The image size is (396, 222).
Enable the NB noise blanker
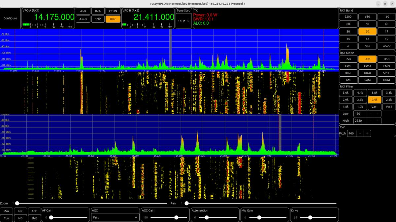pyautogui.click(x=20, y=218)
